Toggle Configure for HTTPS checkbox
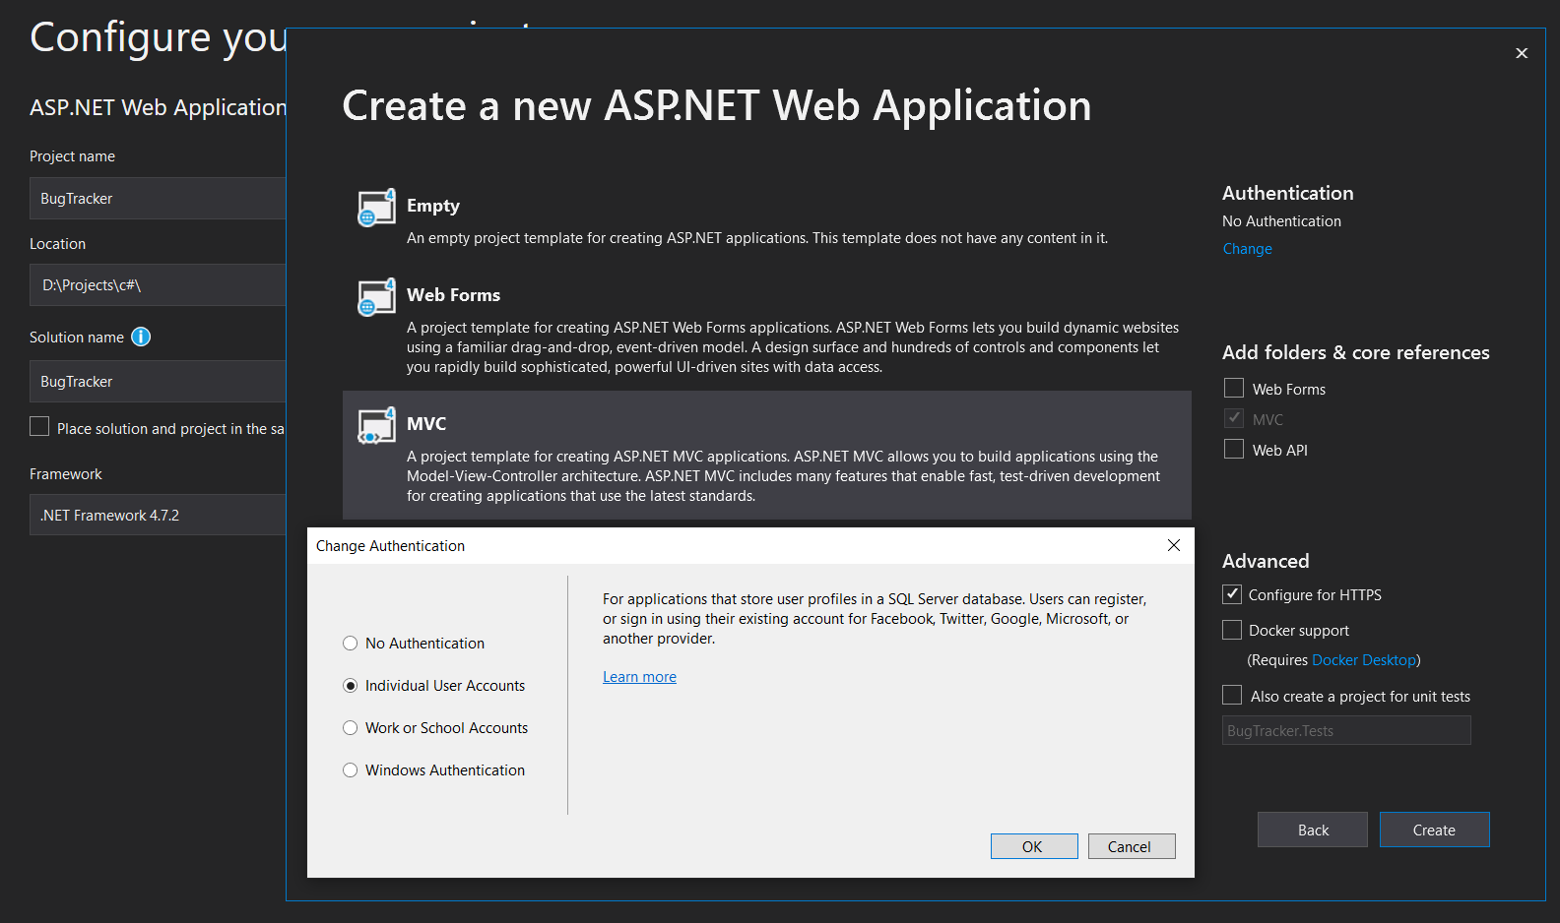1560x923 pixels. (1232, 594)
